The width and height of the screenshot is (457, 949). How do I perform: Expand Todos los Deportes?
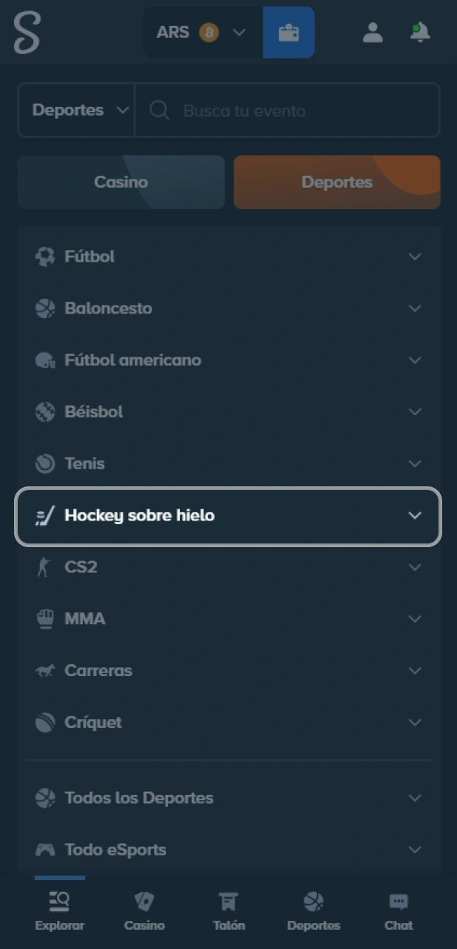[x=414, y=798]
